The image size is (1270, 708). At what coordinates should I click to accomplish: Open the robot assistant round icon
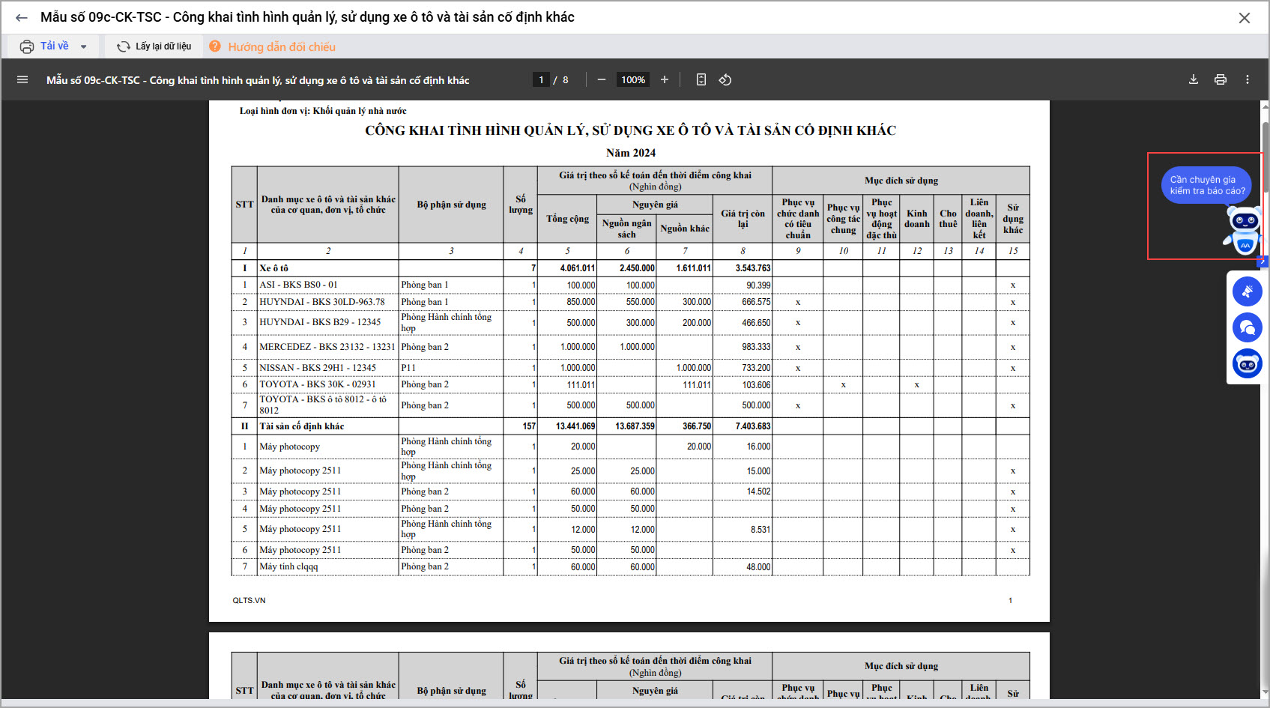(1248, 364)
